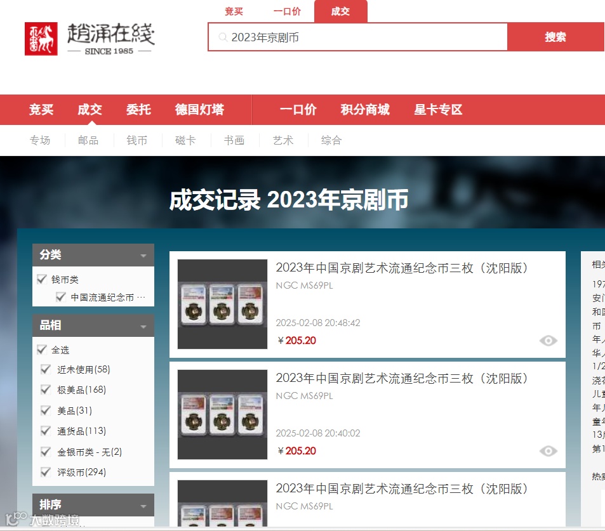605x531 pixels.
Task: Toggle the 全选 checkbox
Action: point(42,350)
